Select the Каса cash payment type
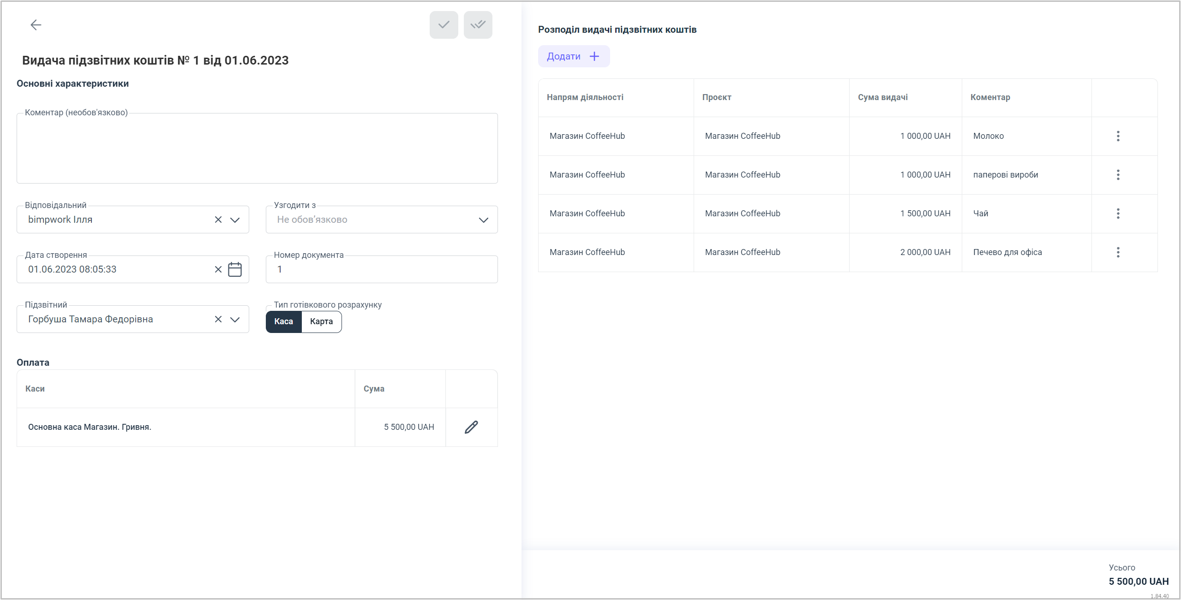The image size is (1181, 600). [283, 321]
